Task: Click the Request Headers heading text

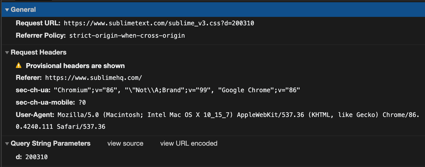Action: coord(38,52)
